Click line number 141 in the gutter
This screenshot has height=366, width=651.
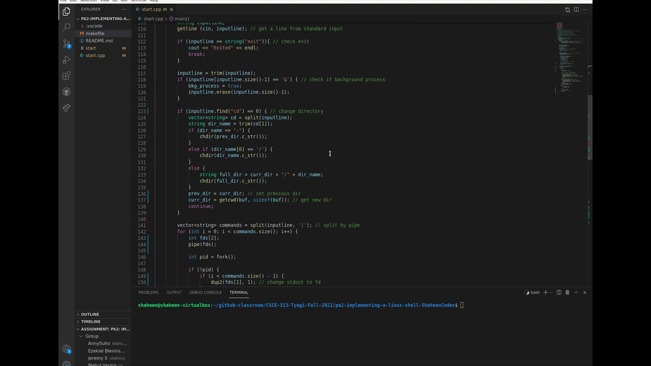click(141, 225)
